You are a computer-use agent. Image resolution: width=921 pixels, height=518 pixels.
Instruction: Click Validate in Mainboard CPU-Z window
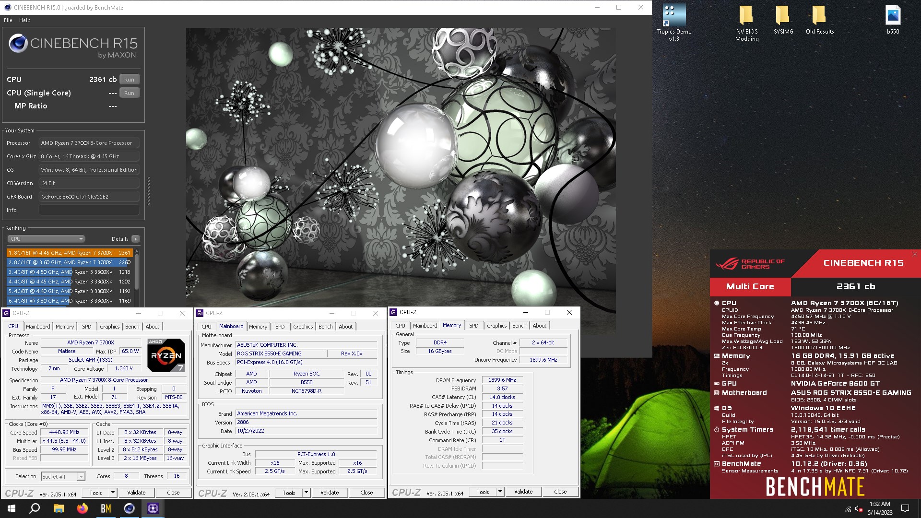(x=330, y=493)
